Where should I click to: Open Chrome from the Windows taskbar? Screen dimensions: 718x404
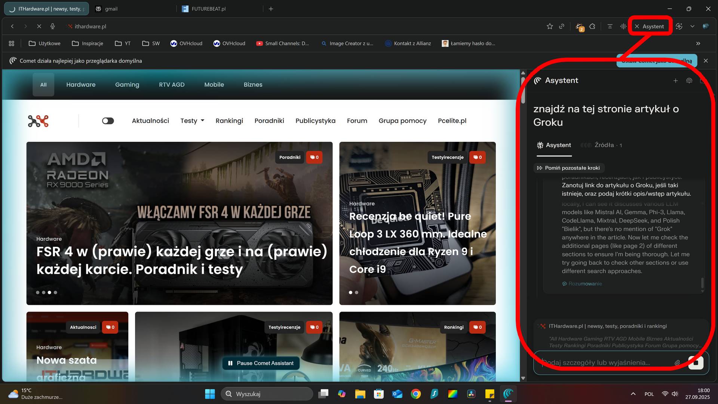click(x=415, y=394)
